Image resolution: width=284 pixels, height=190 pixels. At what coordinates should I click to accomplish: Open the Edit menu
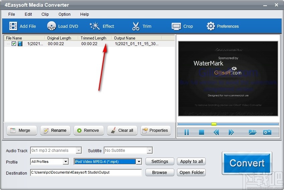point(28,14)
